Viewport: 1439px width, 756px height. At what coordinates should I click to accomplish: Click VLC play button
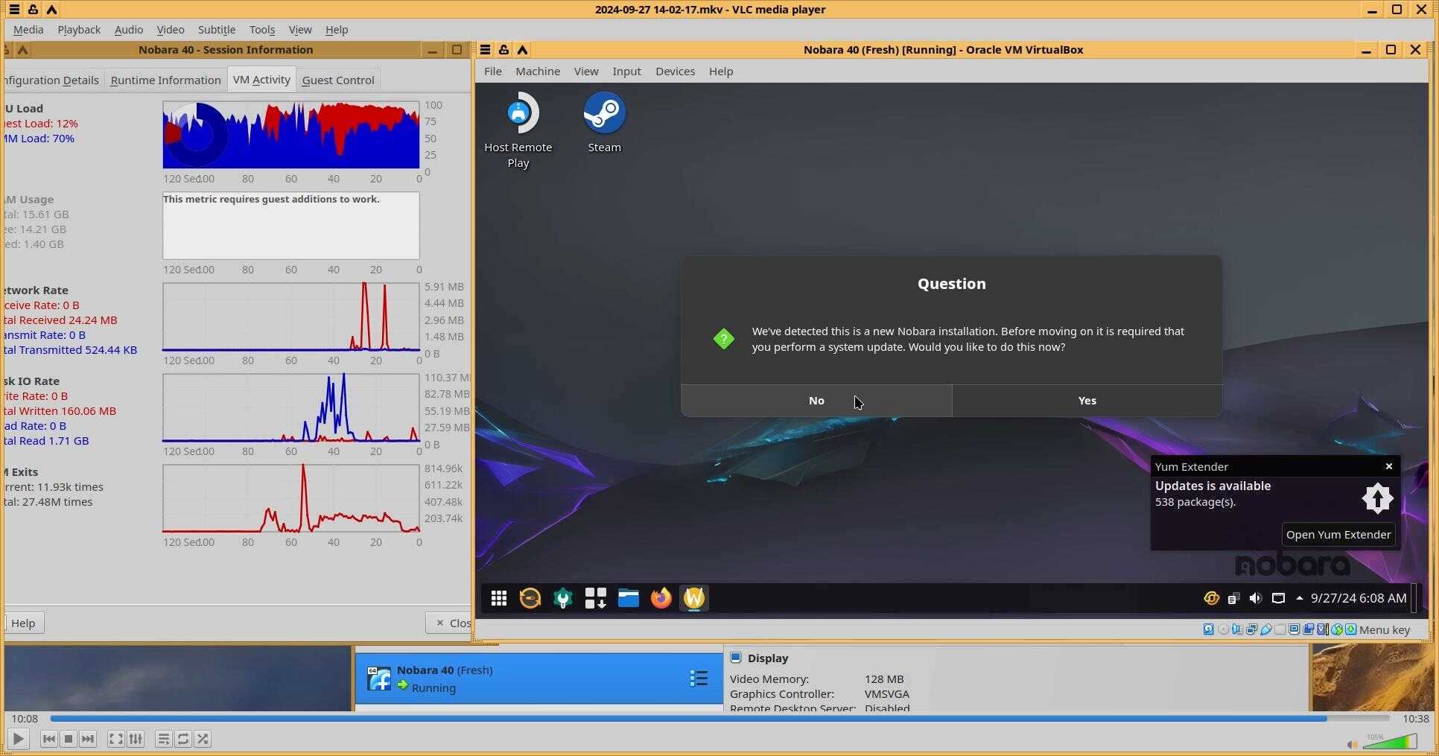[x=19, y=739]
